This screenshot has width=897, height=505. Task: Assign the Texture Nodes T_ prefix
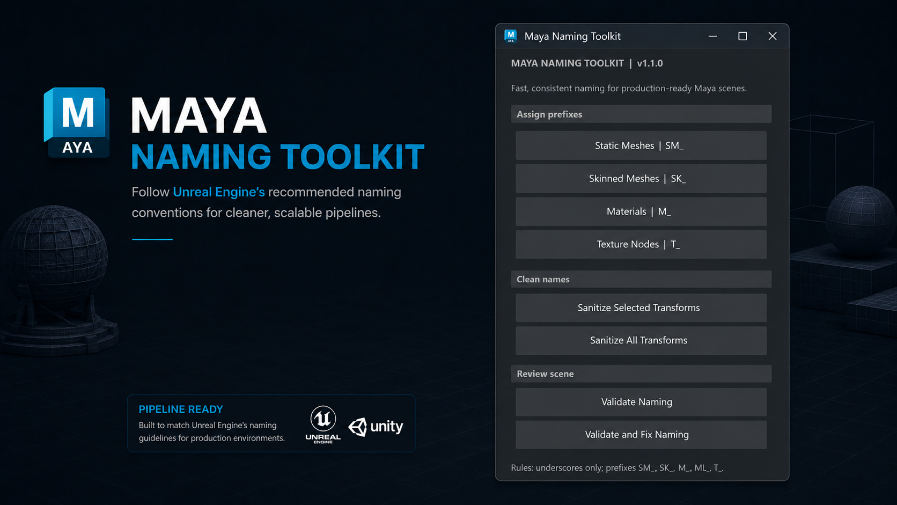point(641,244)
